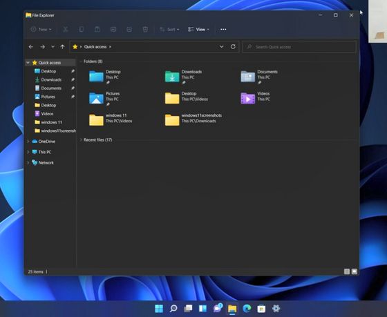
Task: Open Microsoft Store from taskbar
Action: [261, 309]
